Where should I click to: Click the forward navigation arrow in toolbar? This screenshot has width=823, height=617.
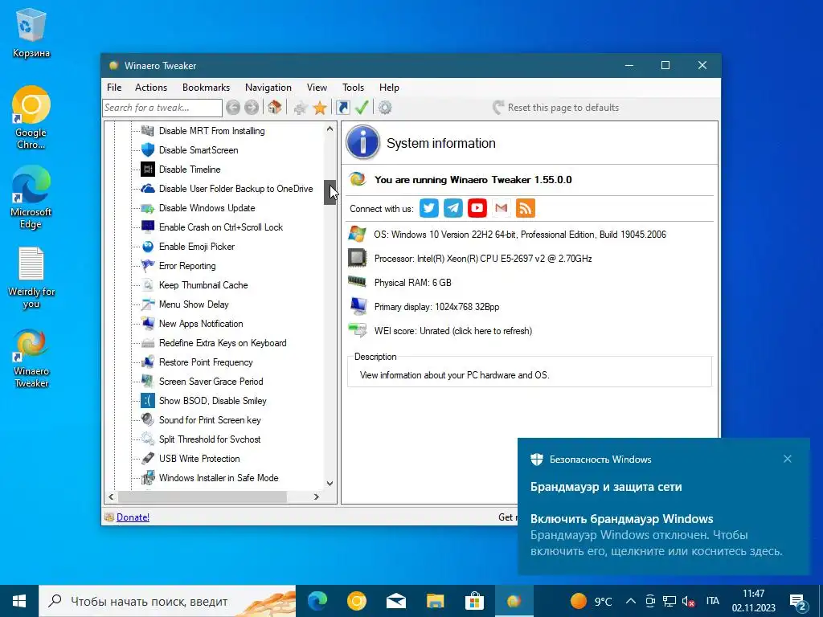pos(252,108)
